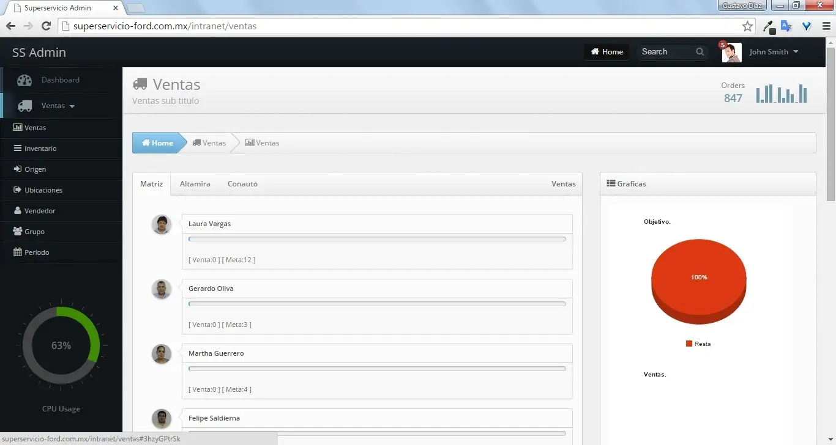Click the Ubicaciones sign-out arrow icon
This screenshot has height=445, width=836.
click(x=18, y=190)
